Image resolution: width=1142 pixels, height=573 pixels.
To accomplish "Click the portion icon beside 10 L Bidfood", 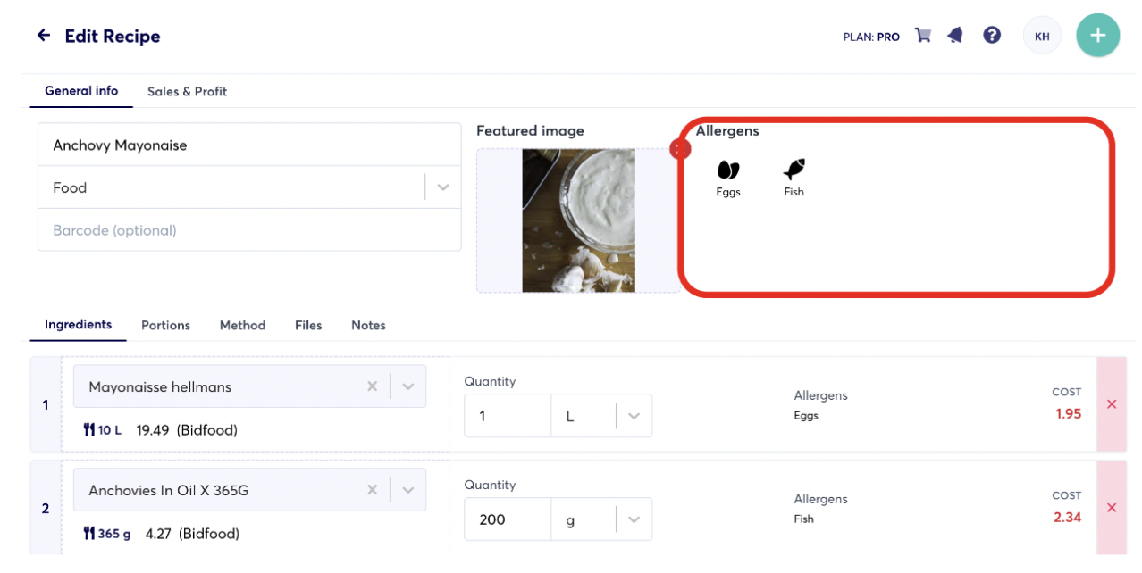I will point(89,429).
